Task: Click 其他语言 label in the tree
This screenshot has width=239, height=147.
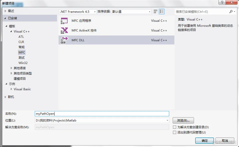Action: pyautogui.click(x=20, y=68)
